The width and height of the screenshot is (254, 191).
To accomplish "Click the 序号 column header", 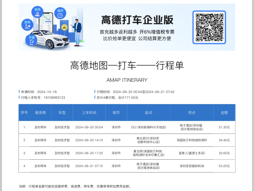I will click(x=24, y=113).
